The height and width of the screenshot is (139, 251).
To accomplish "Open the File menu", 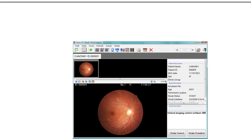I will click(x=77, y=46).
